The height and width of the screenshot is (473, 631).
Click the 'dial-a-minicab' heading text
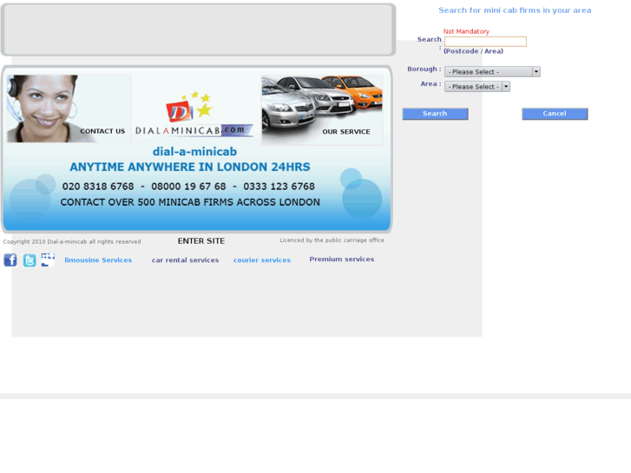click(194, 152)
